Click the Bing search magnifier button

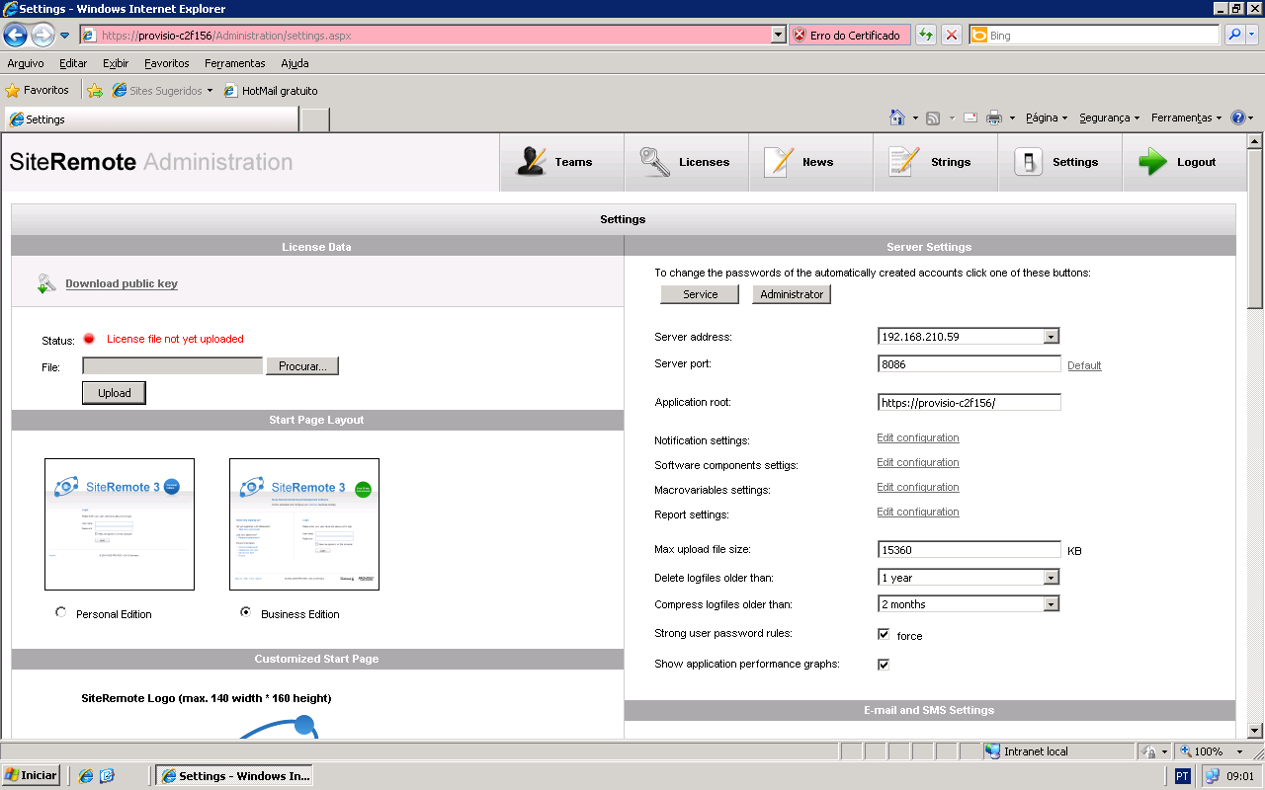(1234, 36)
